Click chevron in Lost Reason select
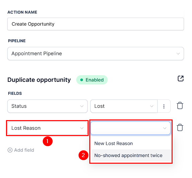 pyautogui.click(x=82, y=128)
